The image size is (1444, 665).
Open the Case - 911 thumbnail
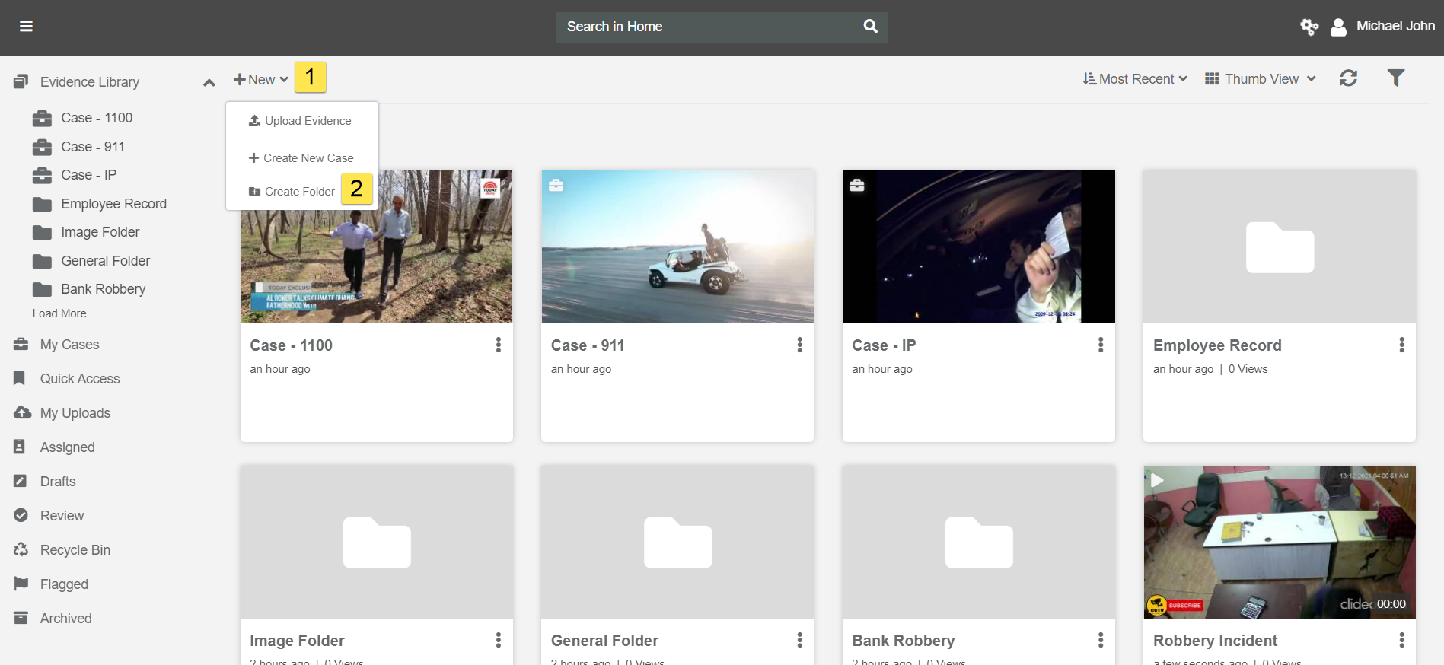677,247
